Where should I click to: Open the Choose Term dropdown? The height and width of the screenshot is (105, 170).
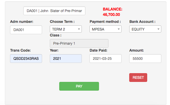pyautogui.click(x=66, y=29)
